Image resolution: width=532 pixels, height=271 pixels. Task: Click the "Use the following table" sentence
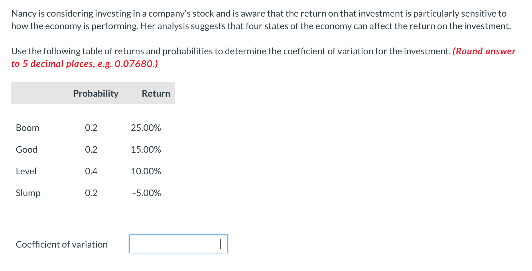pos(231,51)
